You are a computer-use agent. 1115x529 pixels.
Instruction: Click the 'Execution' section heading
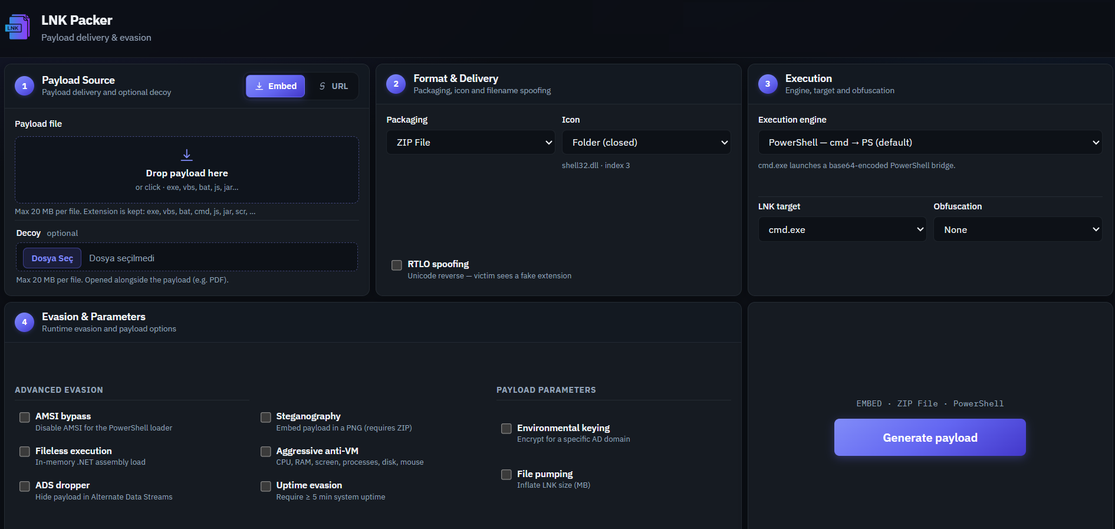coord(808,78)
